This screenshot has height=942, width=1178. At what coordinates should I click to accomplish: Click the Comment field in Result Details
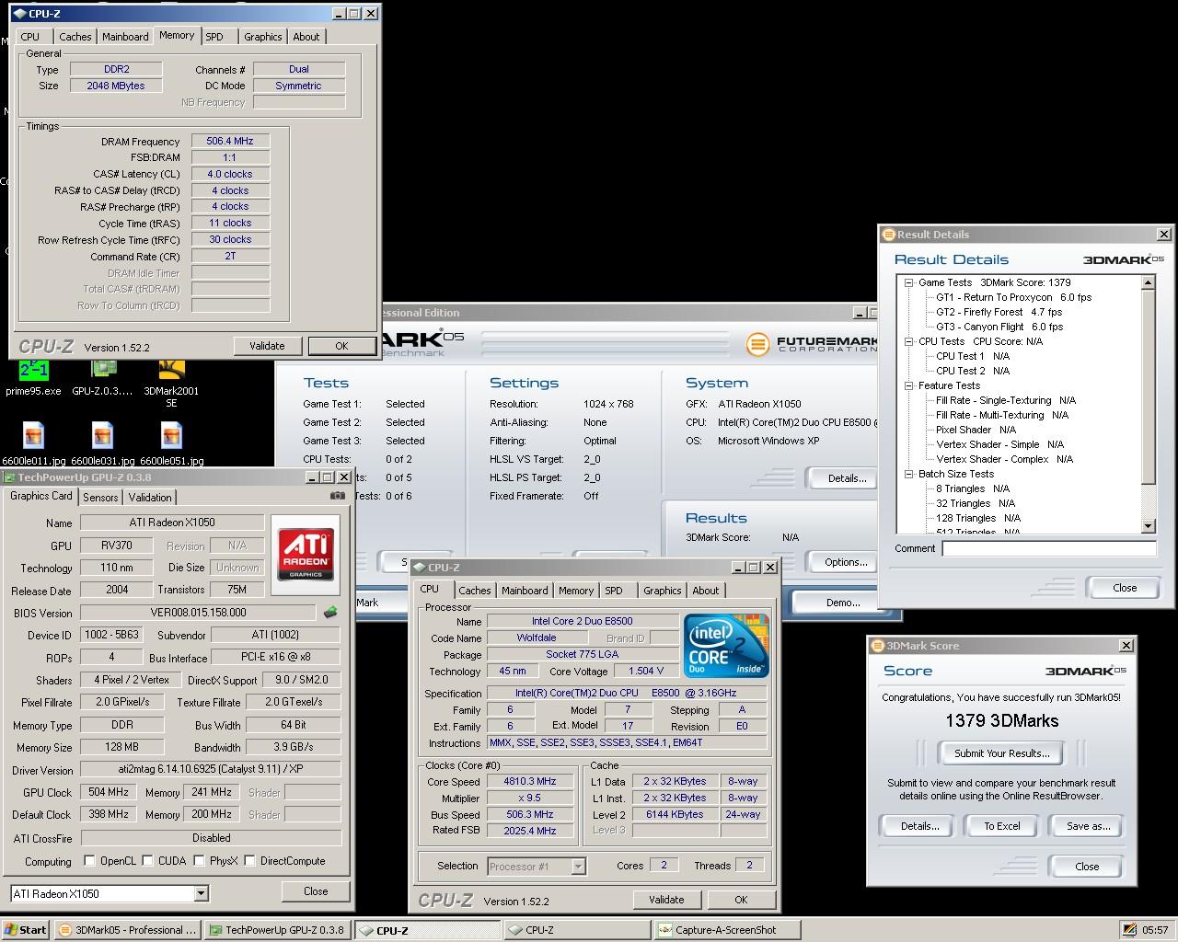click(x=1048, y=548)
